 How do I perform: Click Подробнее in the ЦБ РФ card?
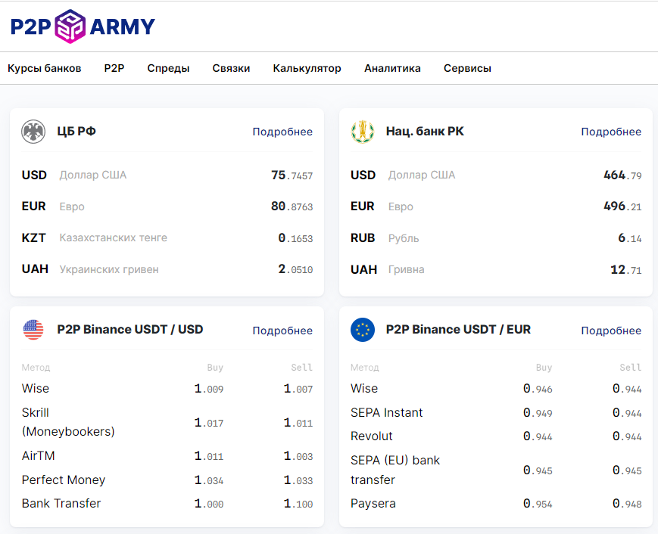click(282, 132)
